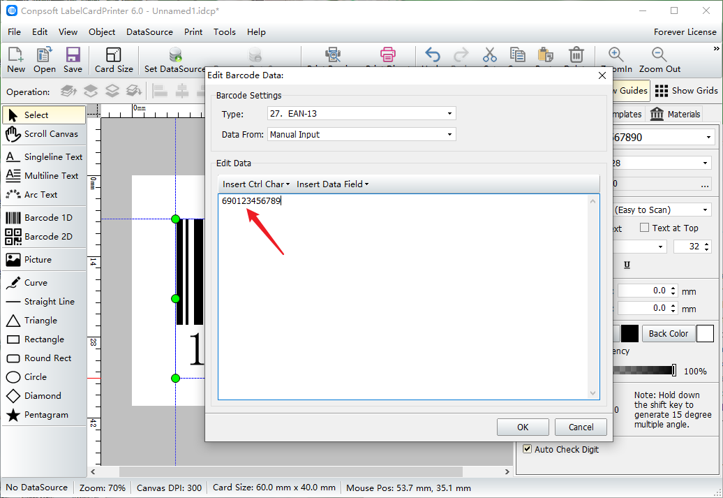Image resolution: width=723 pixels, height=498 pixels.
Task: Click the Copy toolbar icon
Action: (x=517, y=55)
